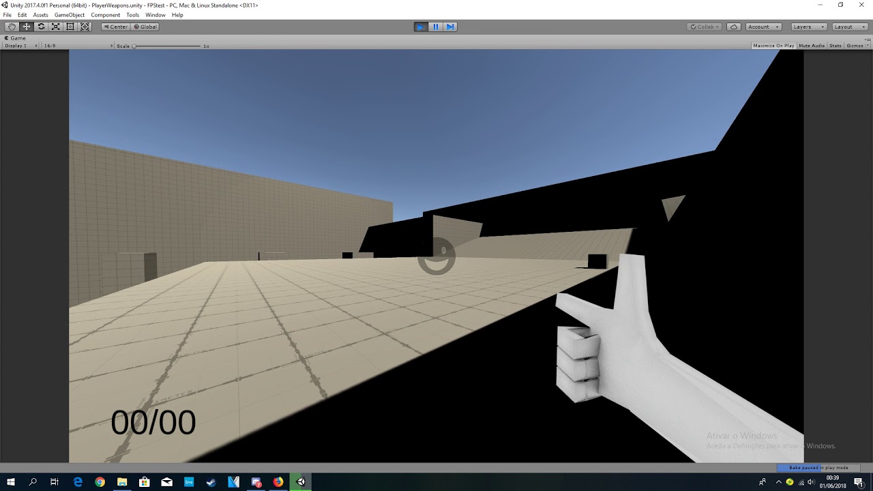
Task: Open the 16:9 aspect ratio dropdown
Action: tap(78, 46)
